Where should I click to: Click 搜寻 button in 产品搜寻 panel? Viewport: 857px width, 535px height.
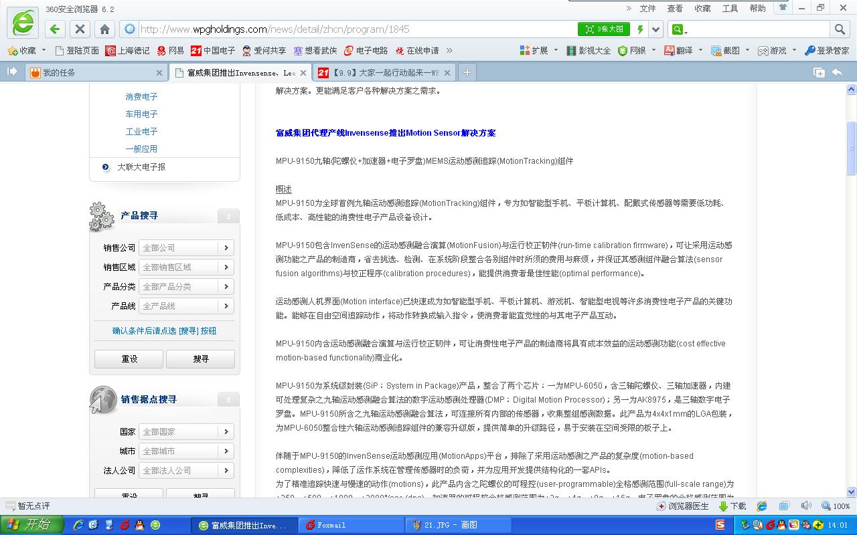click(201, 359)
